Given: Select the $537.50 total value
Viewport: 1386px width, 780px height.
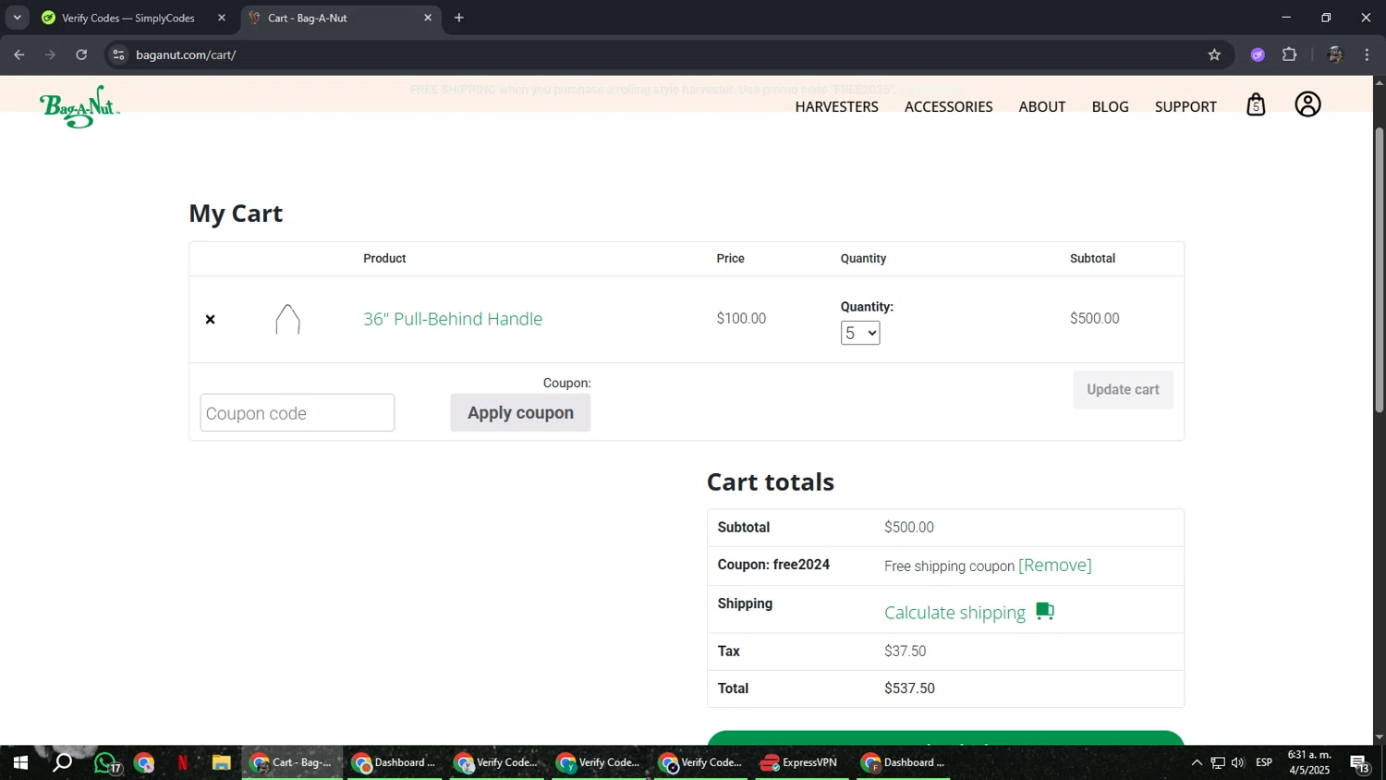Looking at the screenshot, I should click(909, 689).
